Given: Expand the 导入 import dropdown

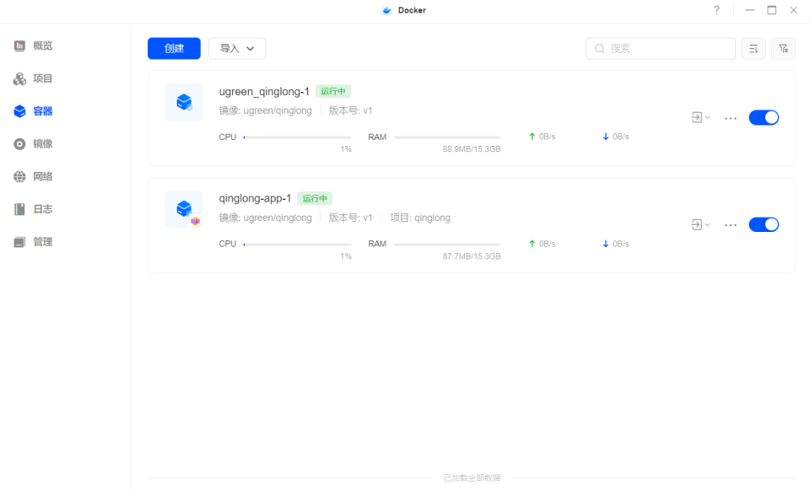Looking at the screenshot, I should coord(237,49).
